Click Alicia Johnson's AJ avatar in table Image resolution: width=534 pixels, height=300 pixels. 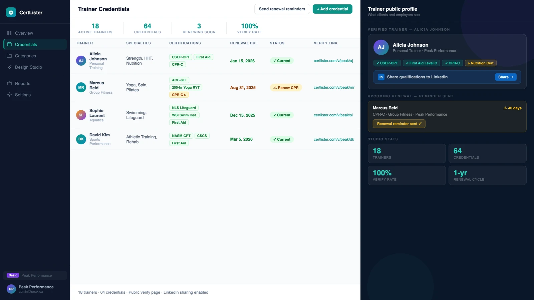pyautogui.click(x=81, y=61)
